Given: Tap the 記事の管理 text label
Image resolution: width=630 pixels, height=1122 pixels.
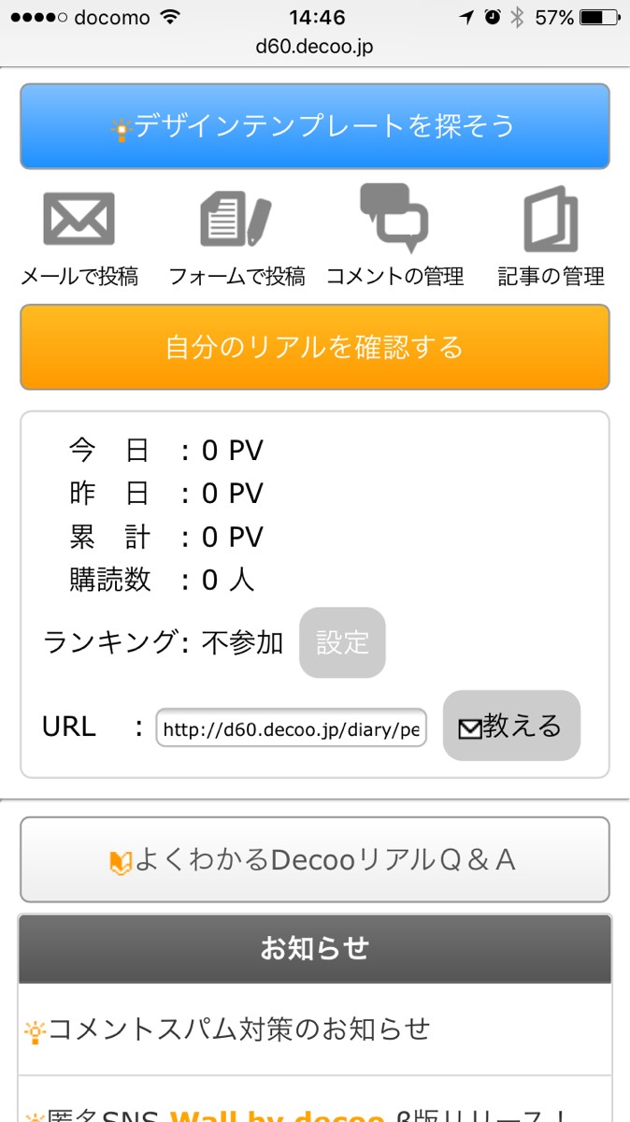Looking at the screenshot, I should point(551,277).
